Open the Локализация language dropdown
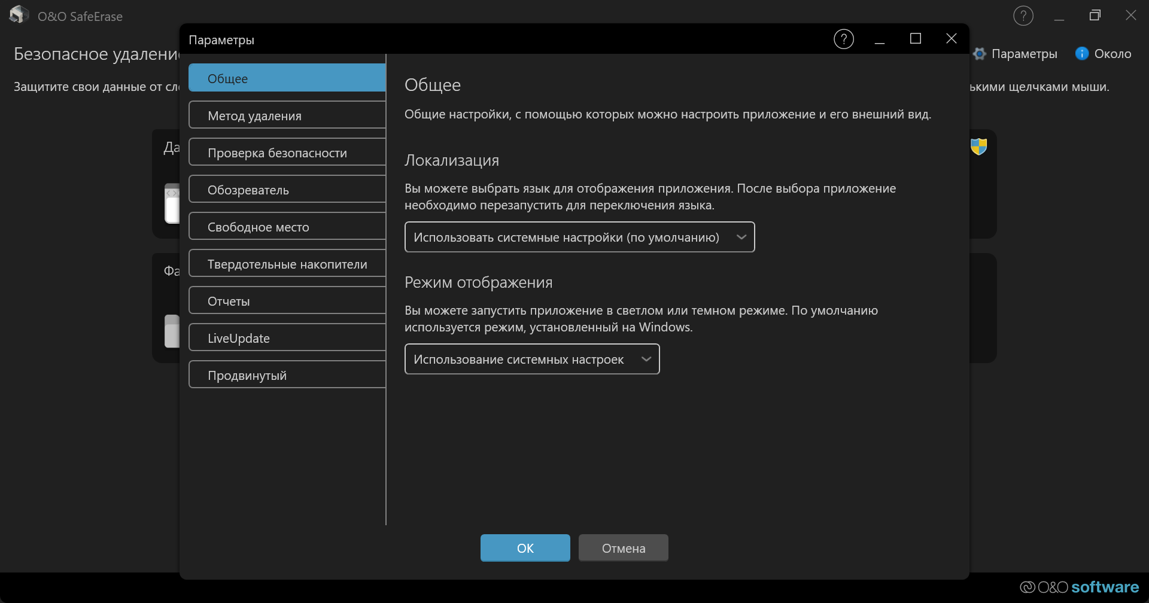This screenshot has width=1149, height=603. pos(579,237)
